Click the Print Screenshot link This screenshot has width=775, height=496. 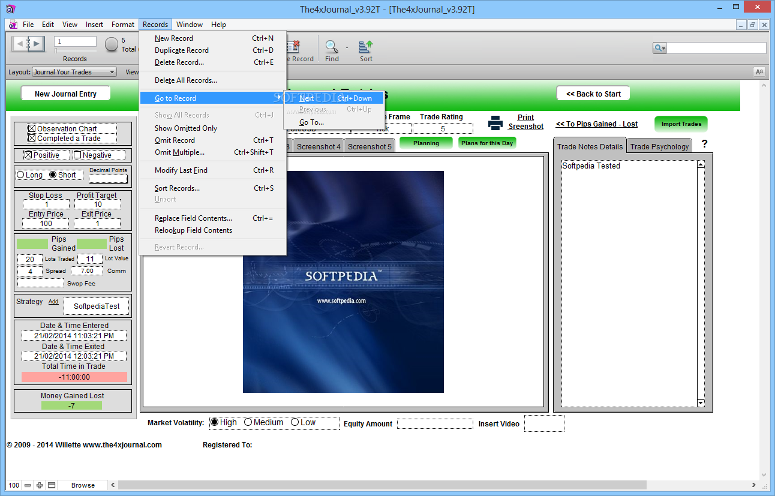[x=525, y=122]
